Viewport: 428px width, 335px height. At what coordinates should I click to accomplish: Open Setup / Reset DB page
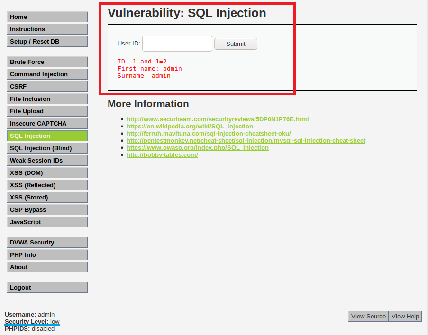click(x=47, y=42)
